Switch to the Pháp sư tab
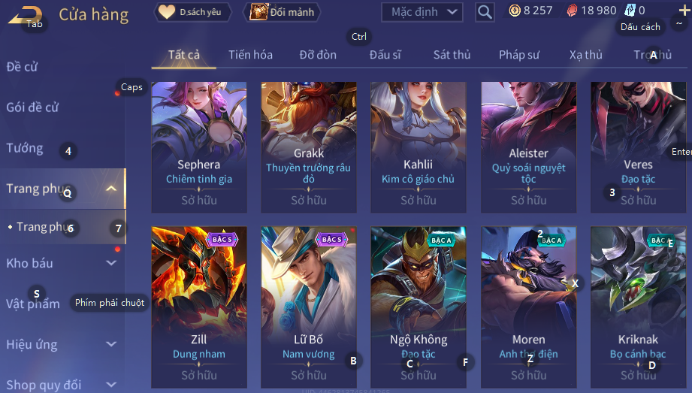The image size is (692, 393). click(x=519, y=55)
